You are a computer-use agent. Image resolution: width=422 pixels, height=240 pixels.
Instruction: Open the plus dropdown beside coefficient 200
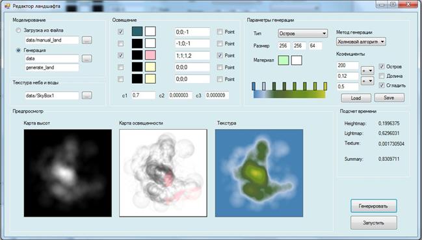pos(367,71)
